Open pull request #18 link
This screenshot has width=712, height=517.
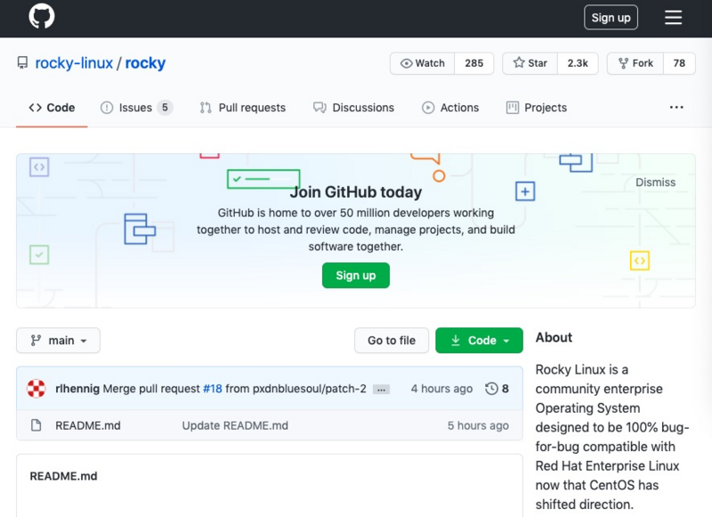(213, 389)
